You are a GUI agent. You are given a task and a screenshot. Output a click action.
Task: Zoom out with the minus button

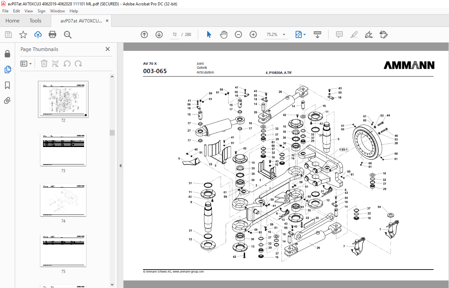point(238,35)
